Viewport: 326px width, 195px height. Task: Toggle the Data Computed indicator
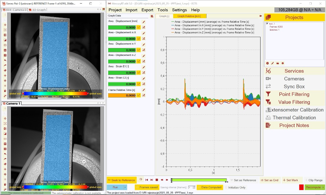tap(209, 187)
